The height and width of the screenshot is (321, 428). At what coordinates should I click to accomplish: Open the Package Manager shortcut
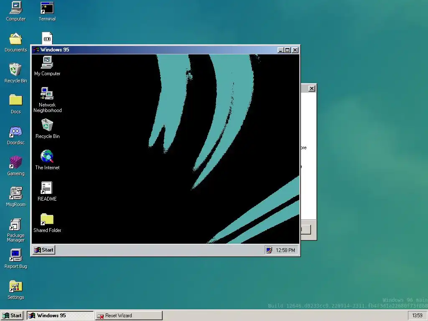pos(15,230)
